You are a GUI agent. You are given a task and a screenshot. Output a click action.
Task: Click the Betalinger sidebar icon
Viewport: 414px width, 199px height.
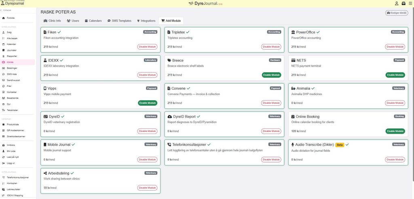(3, 68)
